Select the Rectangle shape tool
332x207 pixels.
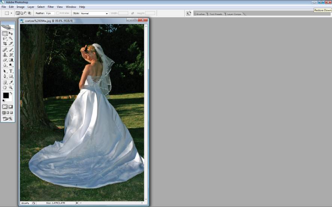(x=11, y=76)
